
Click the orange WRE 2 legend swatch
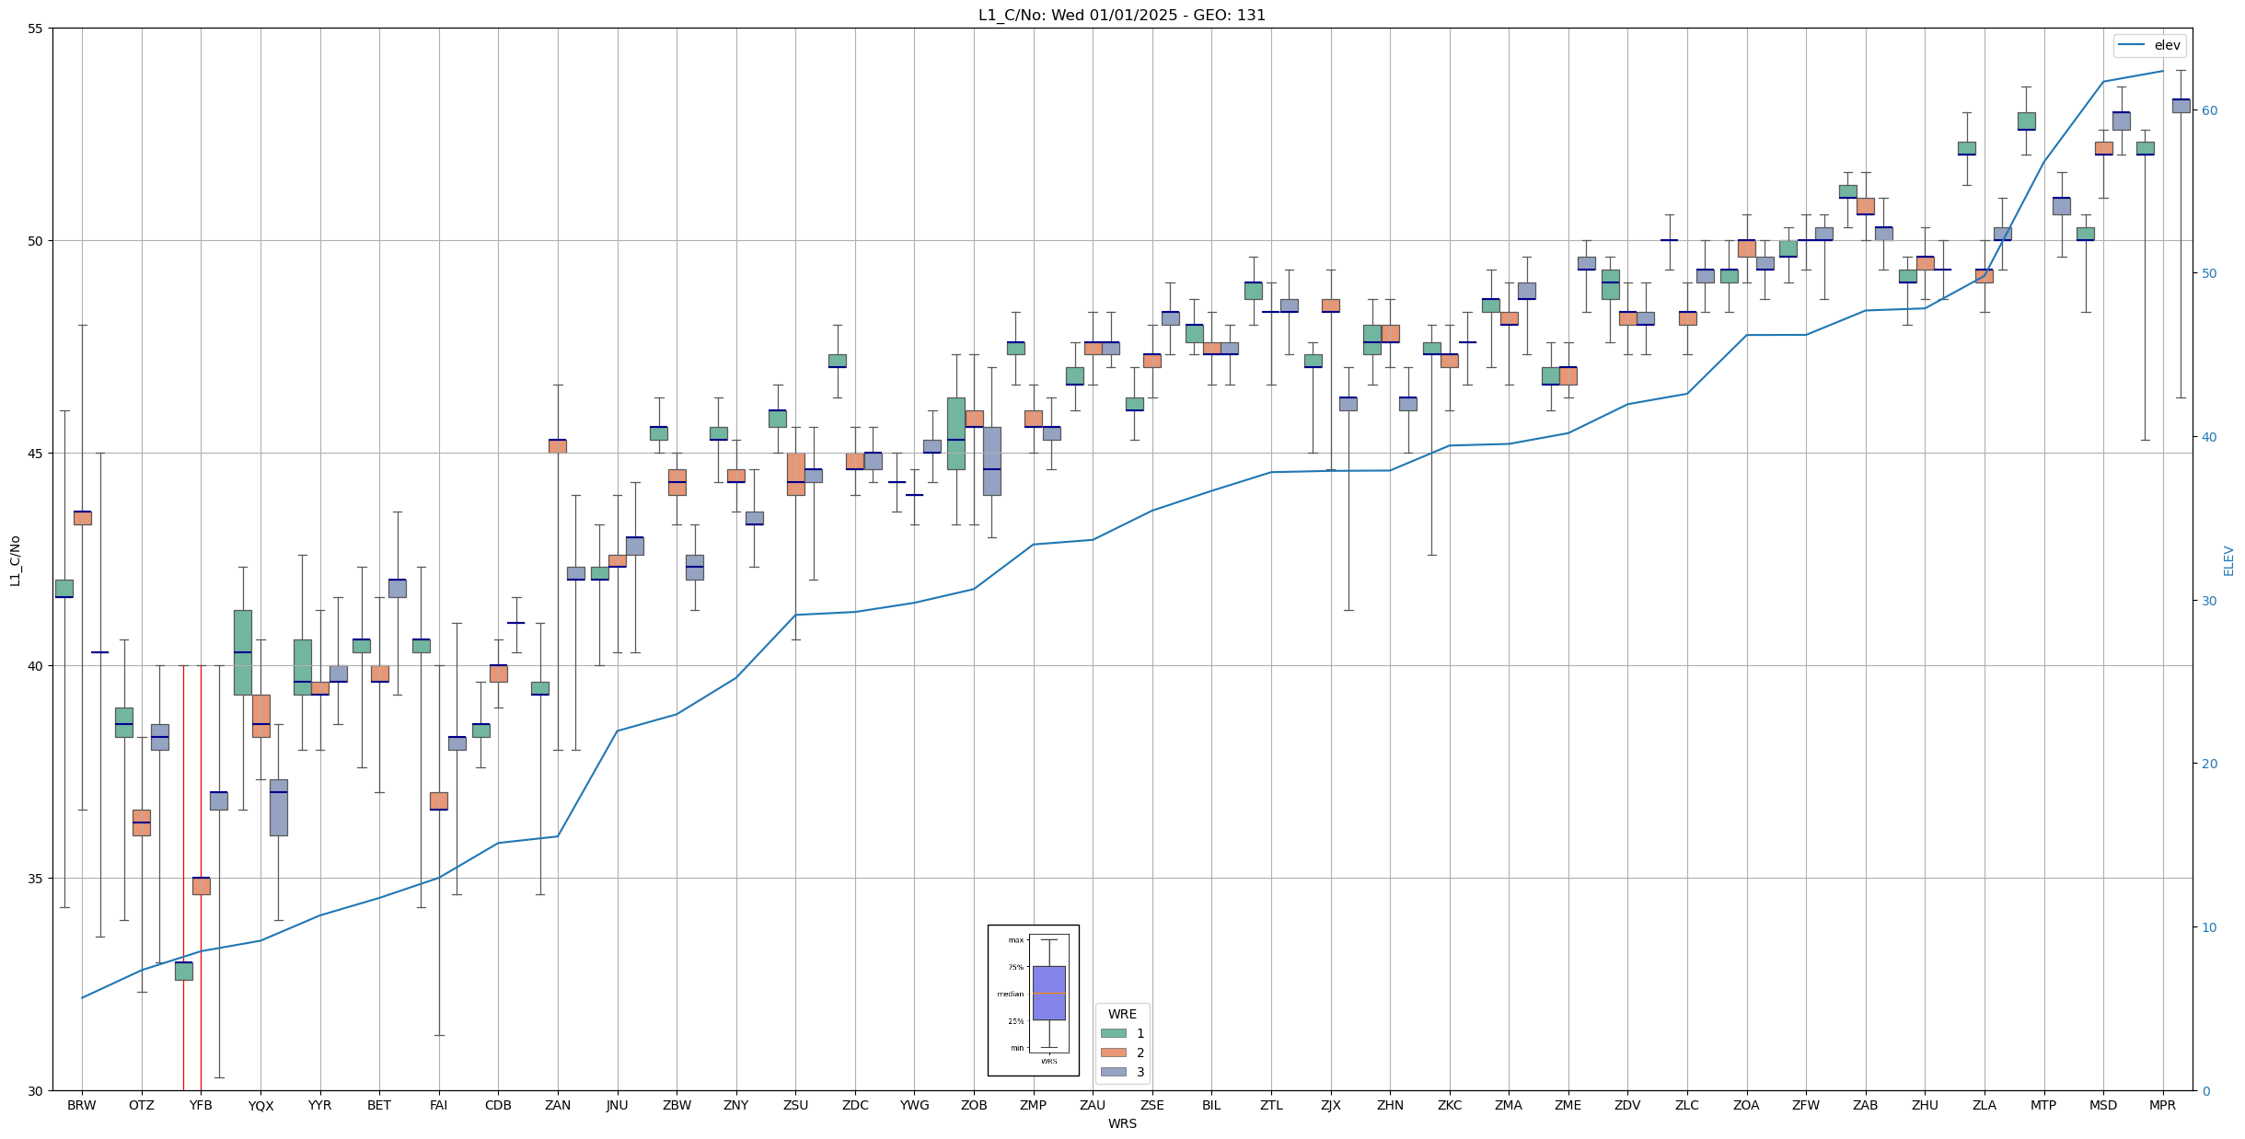pyautogui.click(x=1113, y=1053)
